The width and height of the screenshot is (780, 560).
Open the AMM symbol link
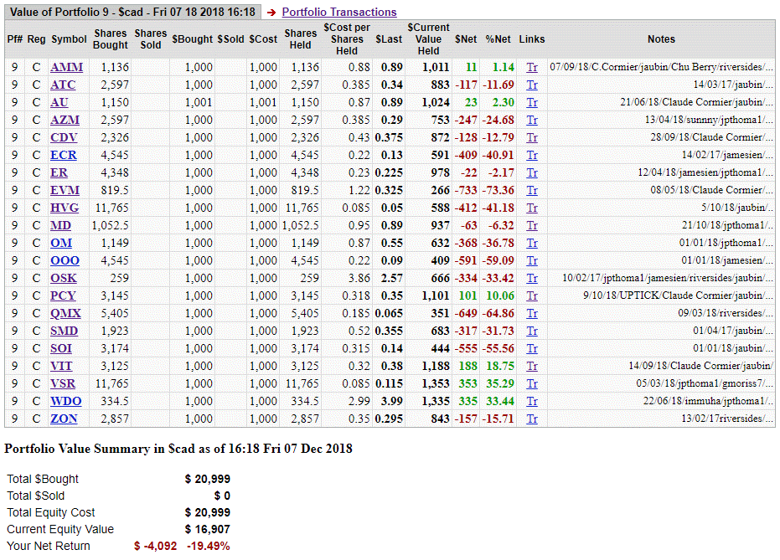(x=66, y=67)
